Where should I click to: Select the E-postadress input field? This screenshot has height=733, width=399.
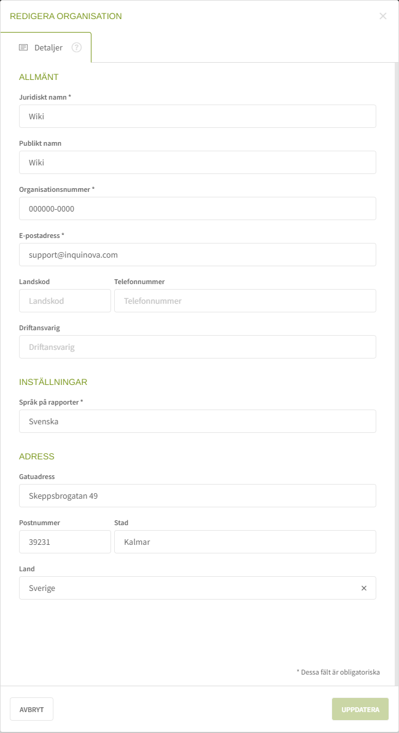tap(197, 255)
